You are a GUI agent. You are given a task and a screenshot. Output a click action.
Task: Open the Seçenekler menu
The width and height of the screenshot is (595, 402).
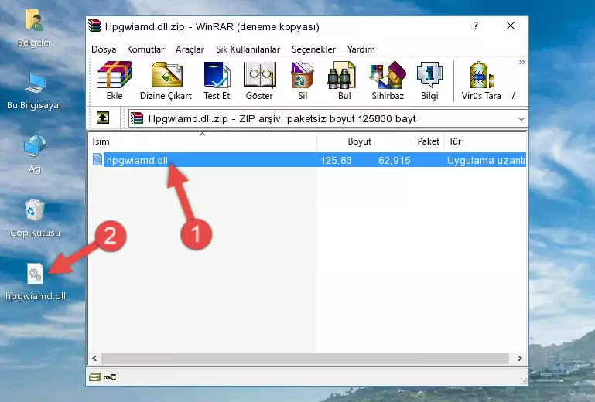click(x=313, y=49)
